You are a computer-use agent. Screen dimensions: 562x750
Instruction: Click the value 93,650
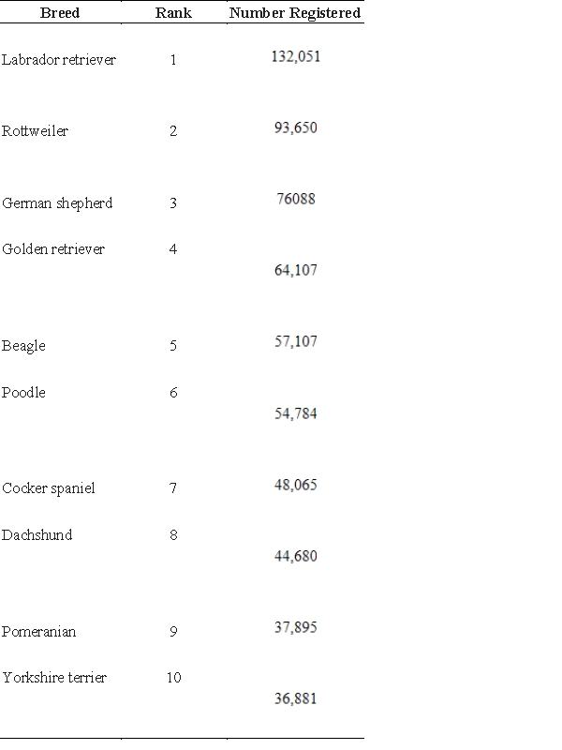point(296,127)
